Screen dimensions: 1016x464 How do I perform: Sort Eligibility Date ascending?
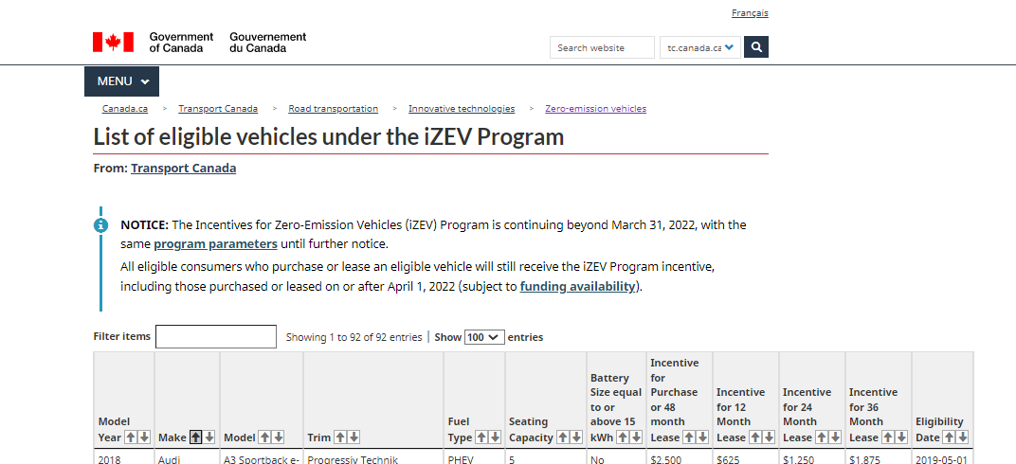point(949,437)
